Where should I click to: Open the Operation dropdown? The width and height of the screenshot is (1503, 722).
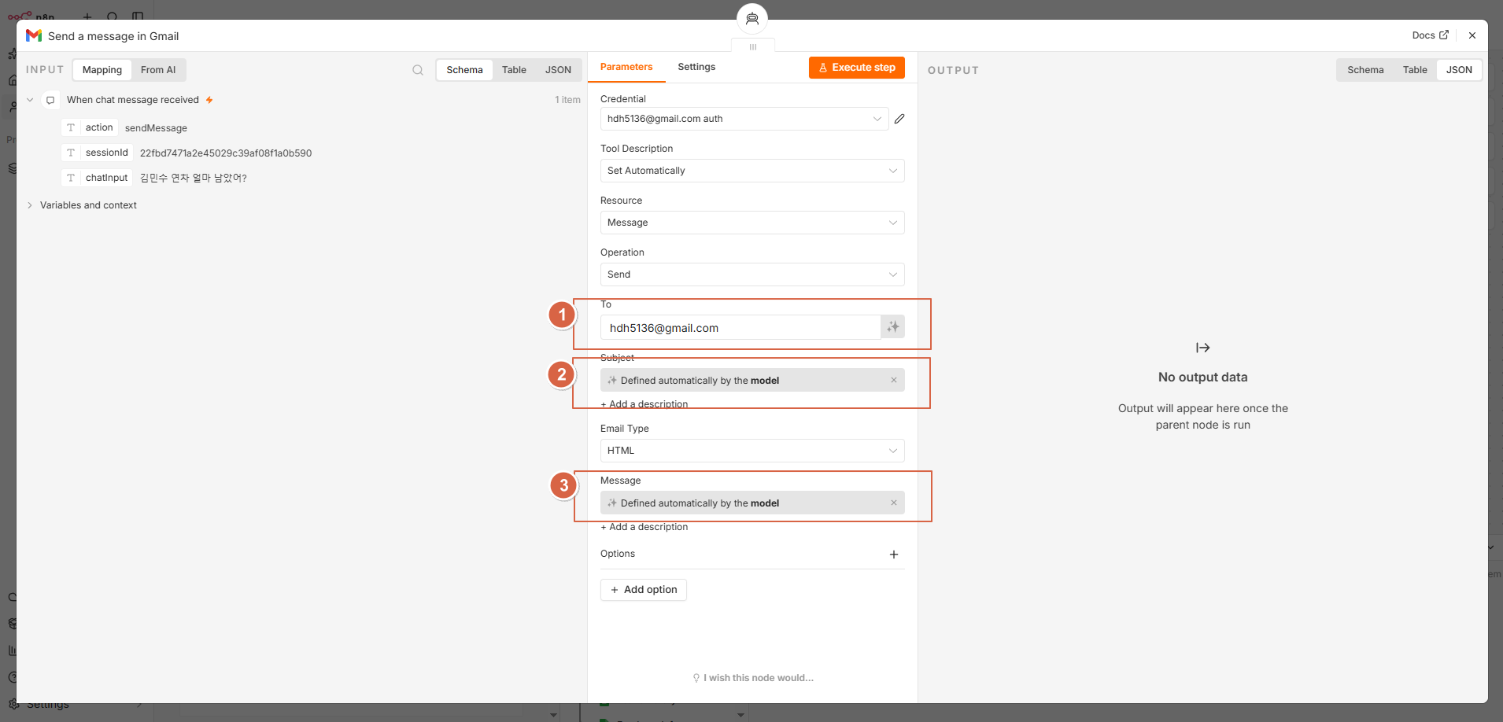coord(752,274)
